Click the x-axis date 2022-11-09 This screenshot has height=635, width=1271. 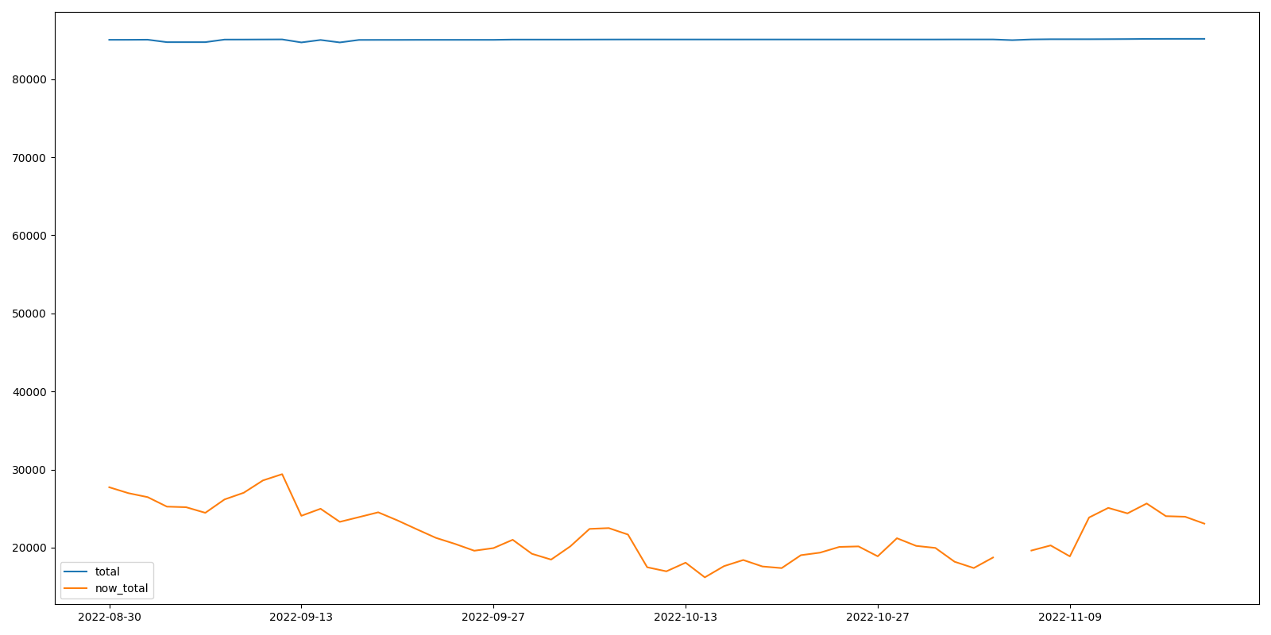pyautogui.click(x=1070, y=617)
